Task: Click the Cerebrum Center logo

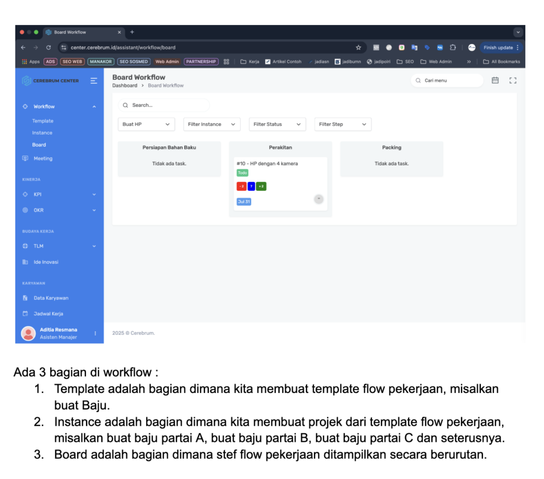Action: 50,80
